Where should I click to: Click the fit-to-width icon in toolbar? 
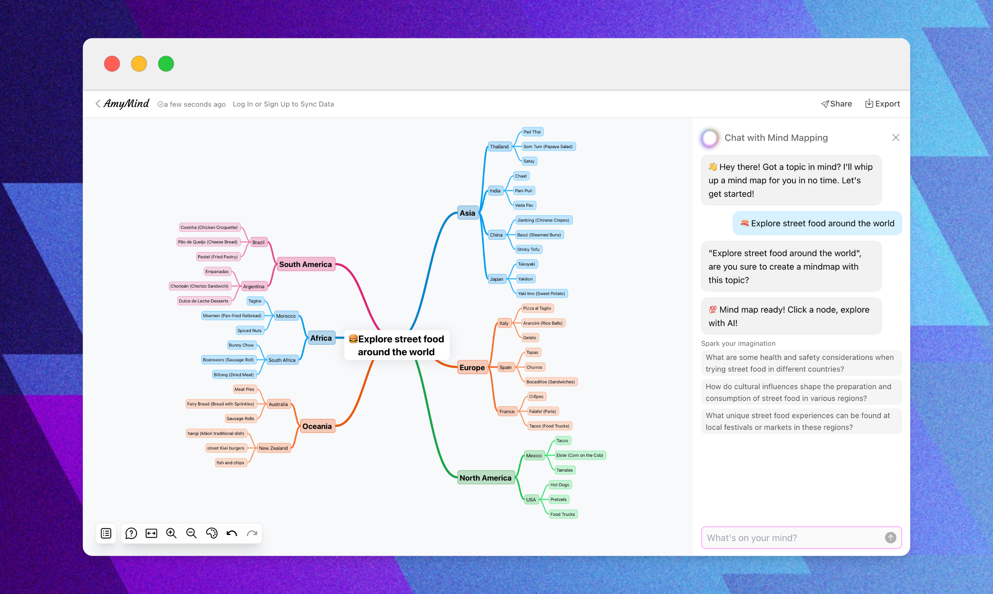151,533
